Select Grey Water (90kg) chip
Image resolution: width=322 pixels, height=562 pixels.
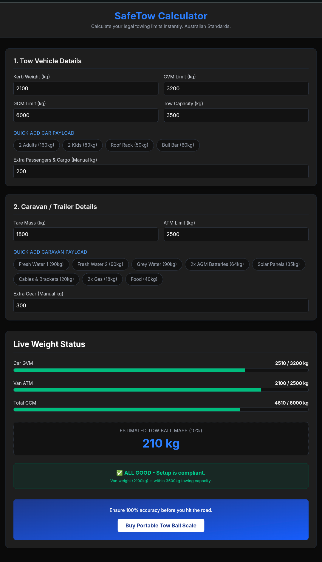point(157,264)
